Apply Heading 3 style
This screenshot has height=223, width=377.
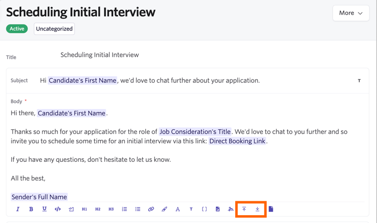pyautogui.click(x=111, y=209)
